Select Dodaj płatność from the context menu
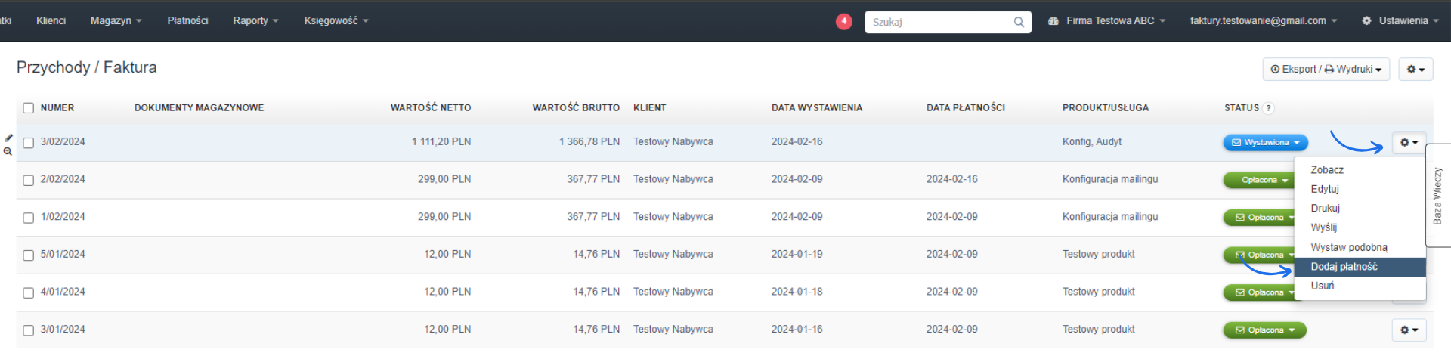Viewport: 1451px width, 359px height. pos(1344,267)
